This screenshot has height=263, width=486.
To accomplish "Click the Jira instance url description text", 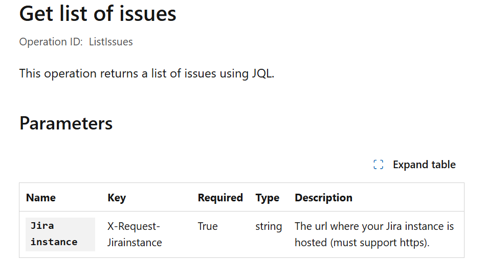I will click(x=374, y=234).
